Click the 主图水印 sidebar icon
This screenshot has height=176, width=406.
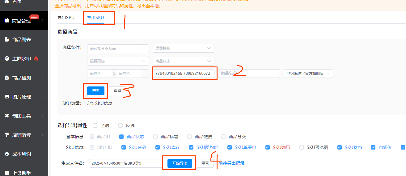click(7, 58)
